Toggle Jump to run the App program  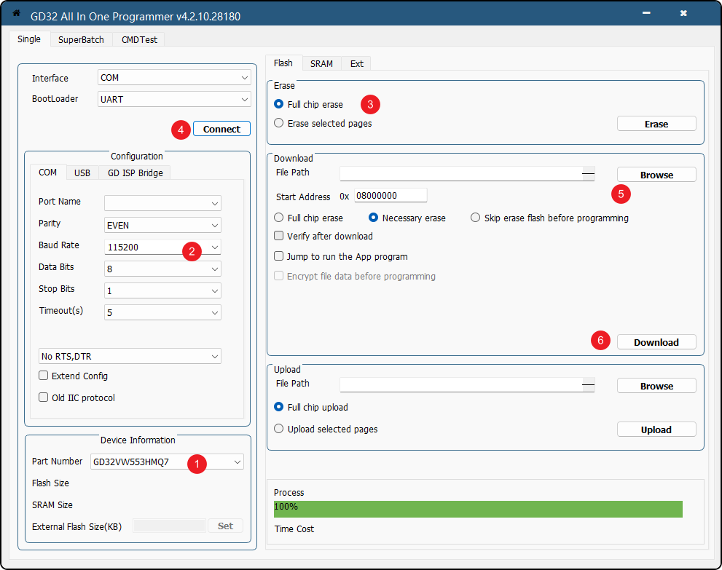click(279, 256)
